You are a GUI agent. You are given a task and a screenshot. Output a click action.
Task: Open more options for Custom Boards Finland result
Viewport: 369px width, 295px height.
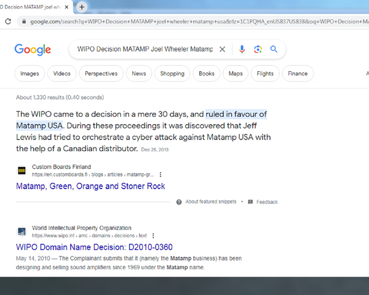[161, 175]
